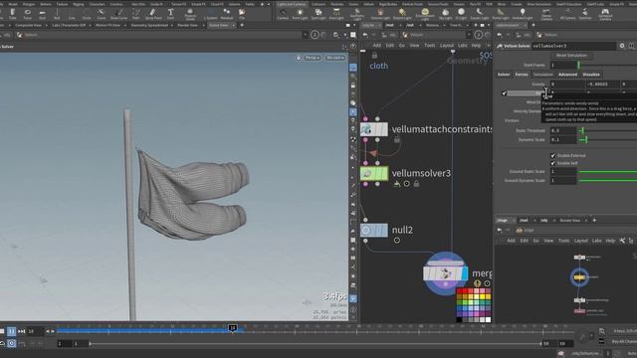This screenshot has width=637, height=358.
Task: Switch to the Composite View pane tab
Action: [x=29, y=25]
